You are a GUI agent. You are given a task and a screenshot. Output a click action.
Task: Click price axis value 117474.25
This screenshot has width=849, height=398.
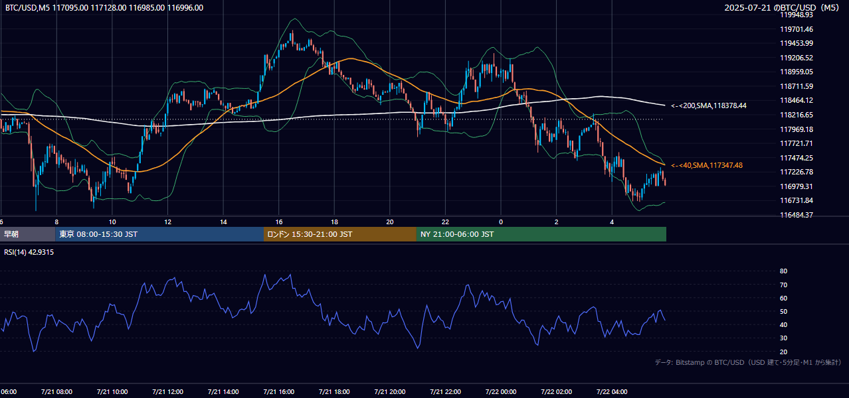[x=797, y=158]
